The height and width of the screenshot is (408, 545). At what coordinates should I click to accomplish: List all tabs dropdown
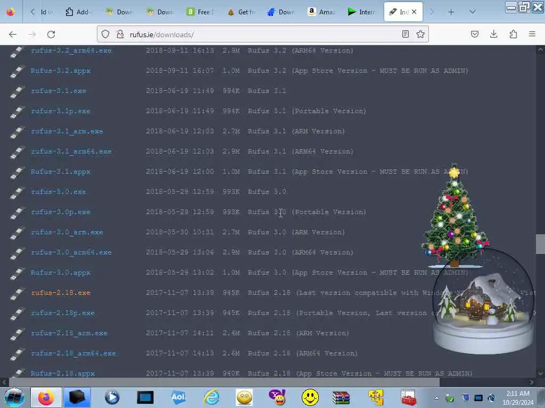pos(473,12)
